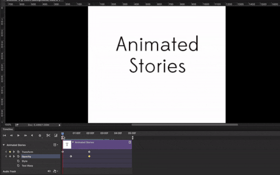This screenshot has width=280, height=175.
Task: Click the horizontal canvas scrollbar
Action: pos(185,125)
